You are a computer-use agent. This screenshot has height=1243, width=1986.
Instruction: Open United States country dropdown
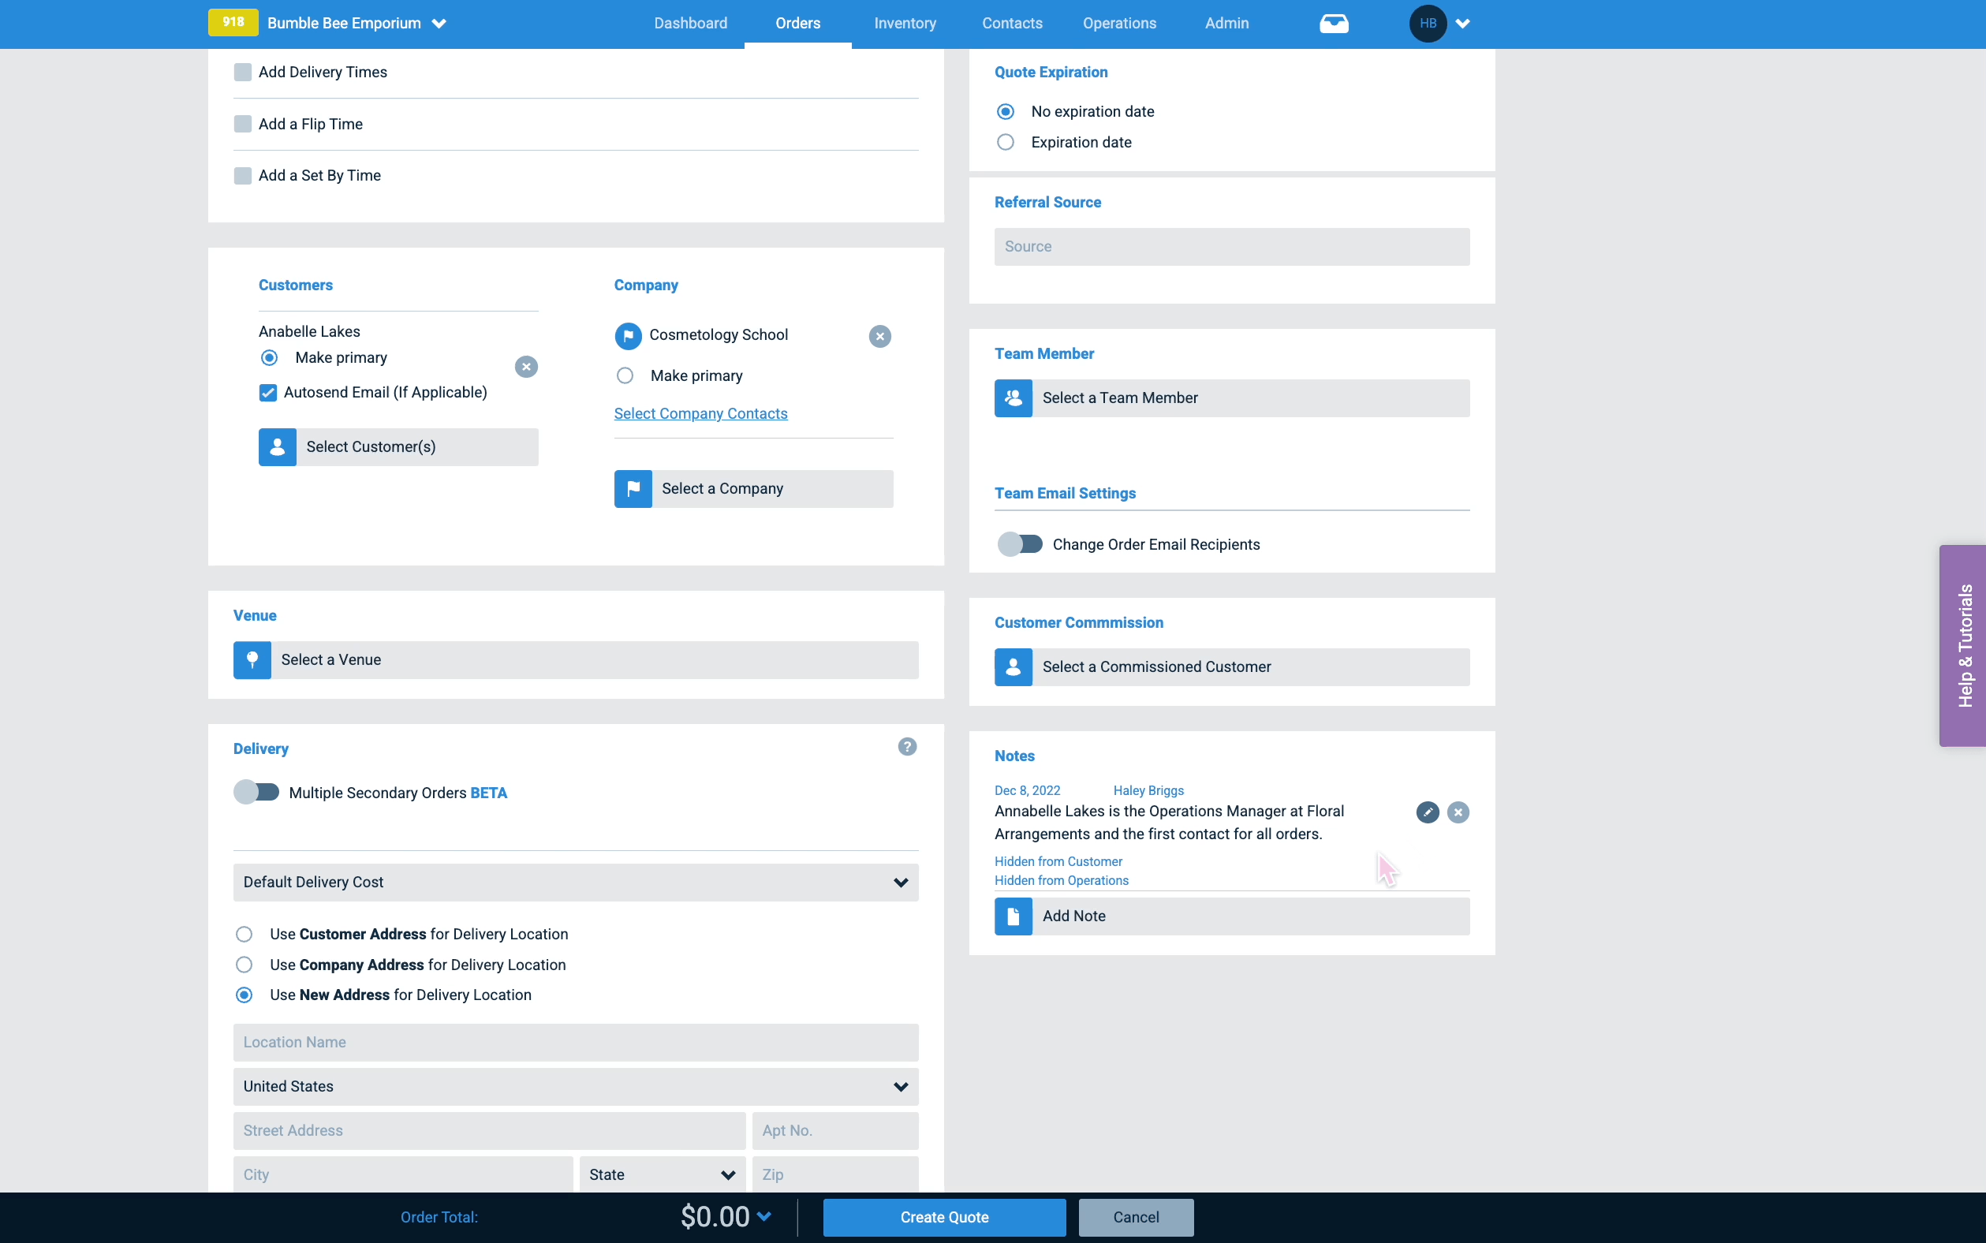click(576, 1087)
